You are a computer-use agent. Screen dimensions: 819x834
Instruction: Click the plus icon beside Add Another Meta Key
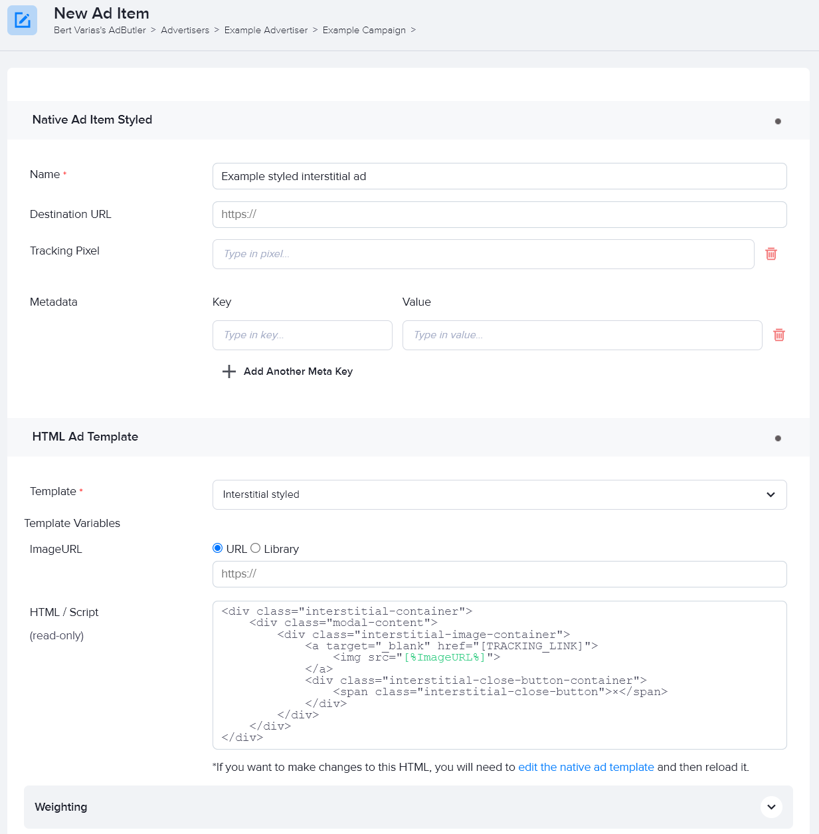229,371
